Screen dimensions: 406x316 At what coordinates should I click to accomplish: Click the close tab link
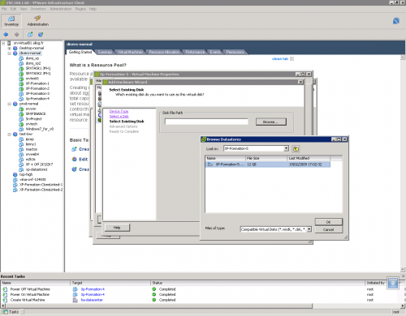(280, 58)
